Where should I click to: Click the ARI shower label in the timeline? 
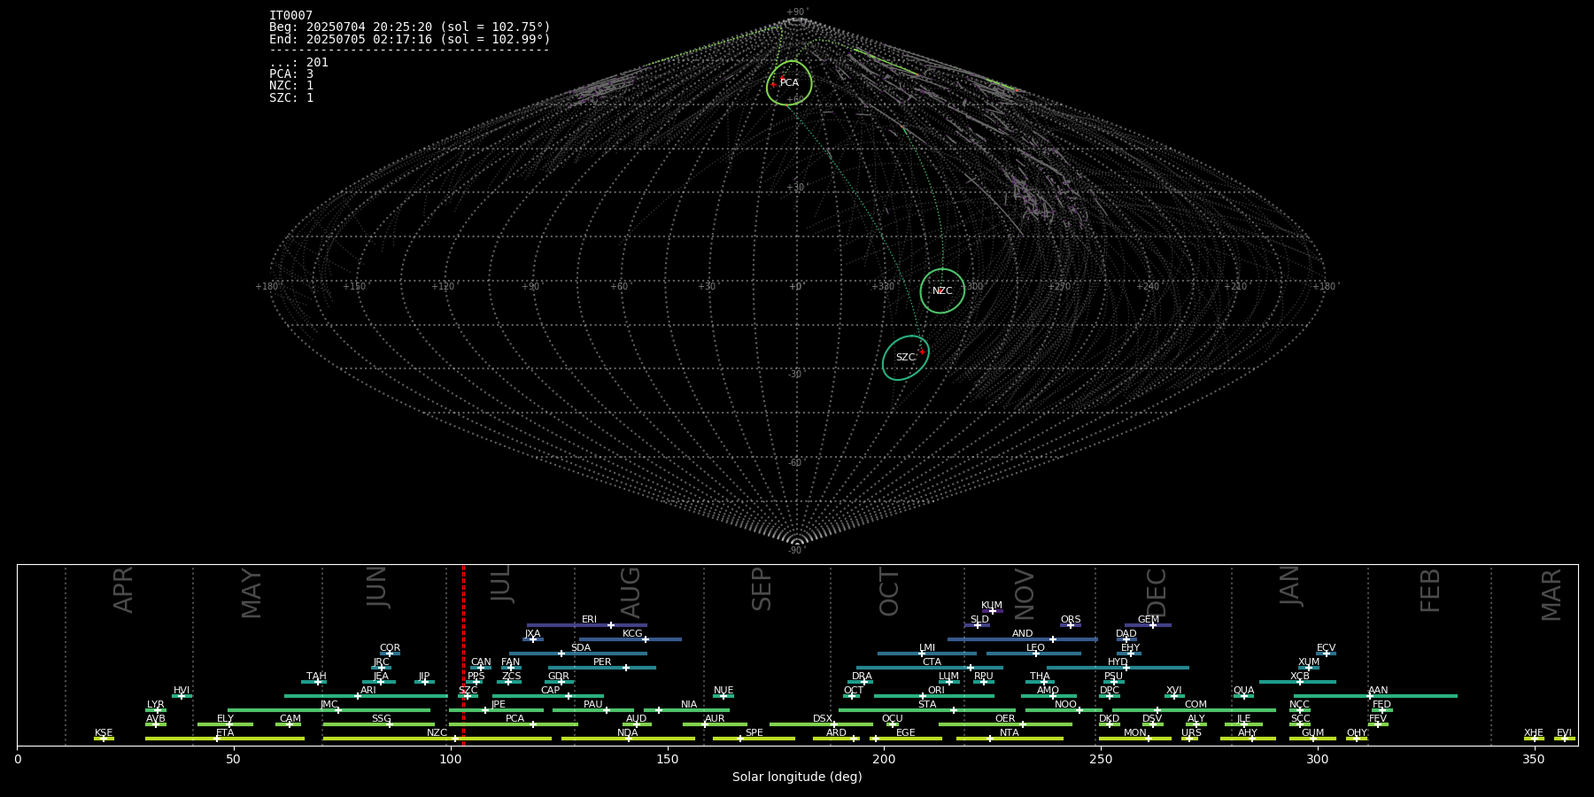click(368, 690)
